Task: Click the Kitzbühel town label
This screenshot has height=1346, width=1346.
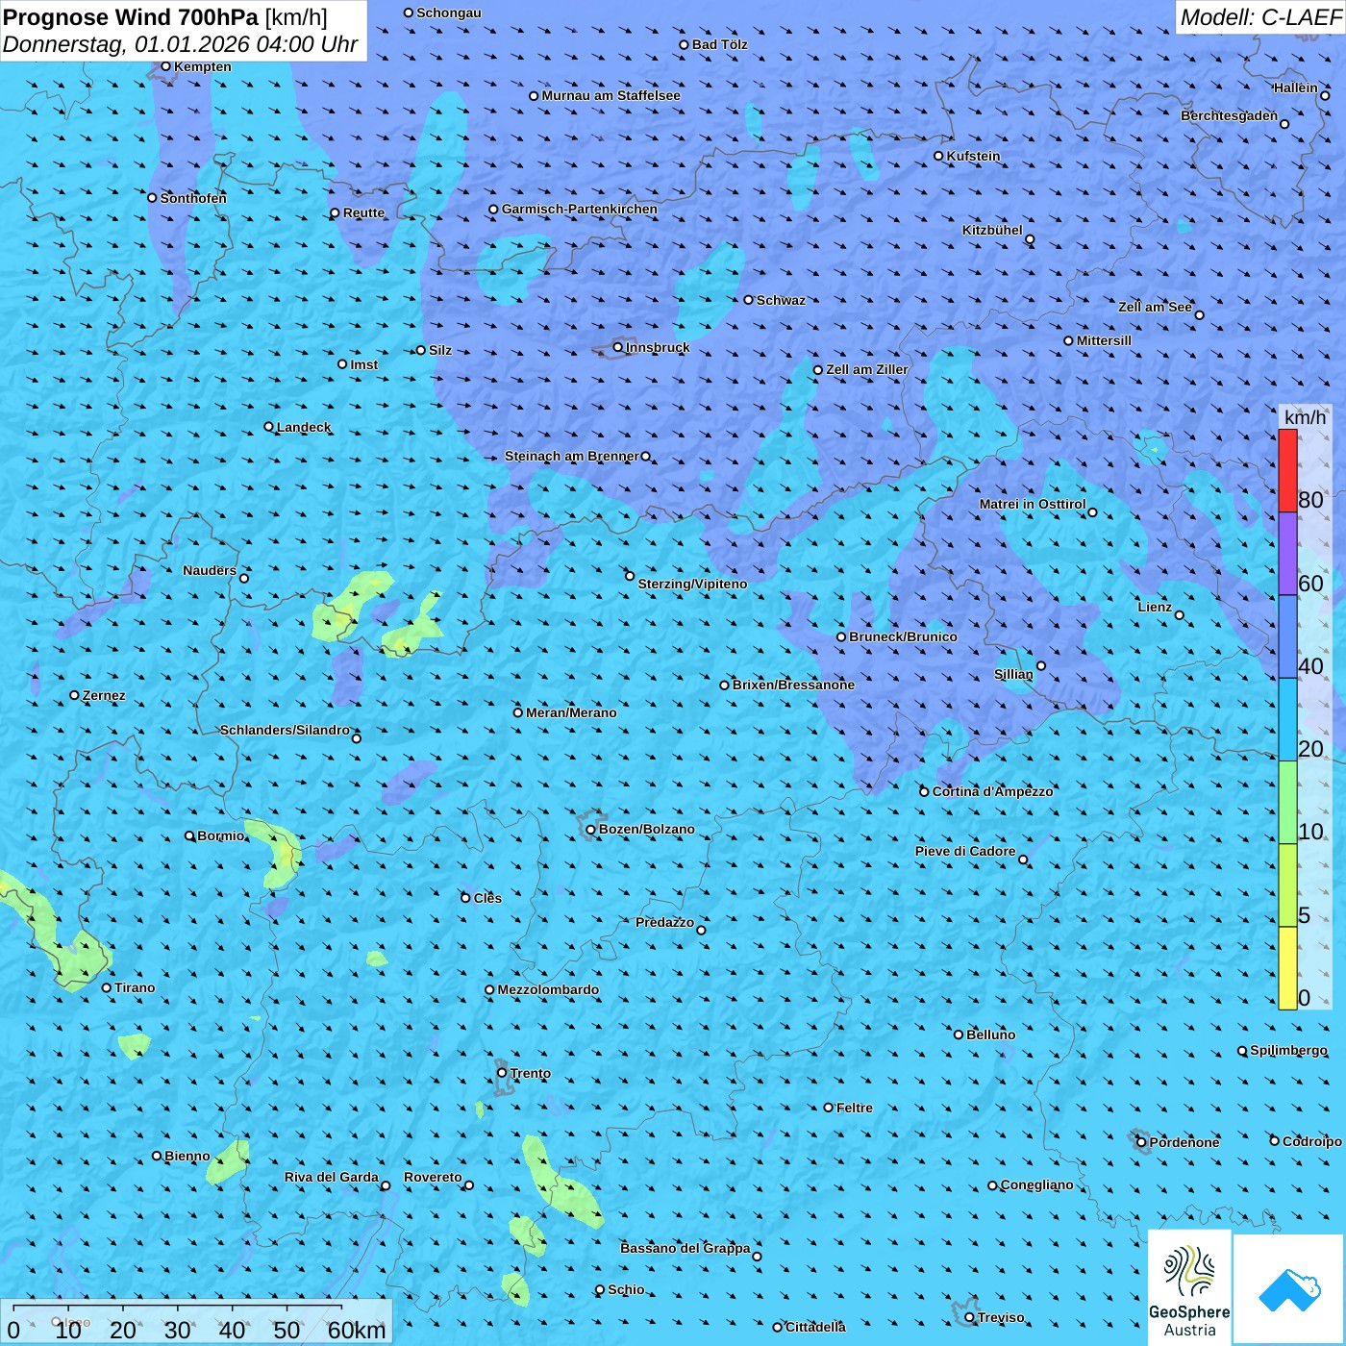Action: tap(992, 230)
